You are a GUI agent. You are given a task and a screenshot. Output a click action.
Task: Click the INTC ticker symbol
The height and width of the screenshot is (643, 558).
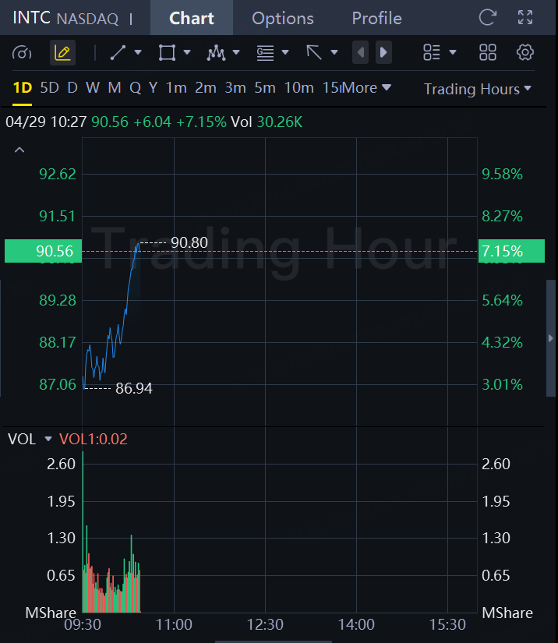31,18
